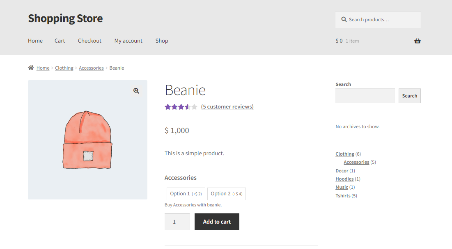
Task: Select Option 1 accessory add-on
Action: click(186, 194)
